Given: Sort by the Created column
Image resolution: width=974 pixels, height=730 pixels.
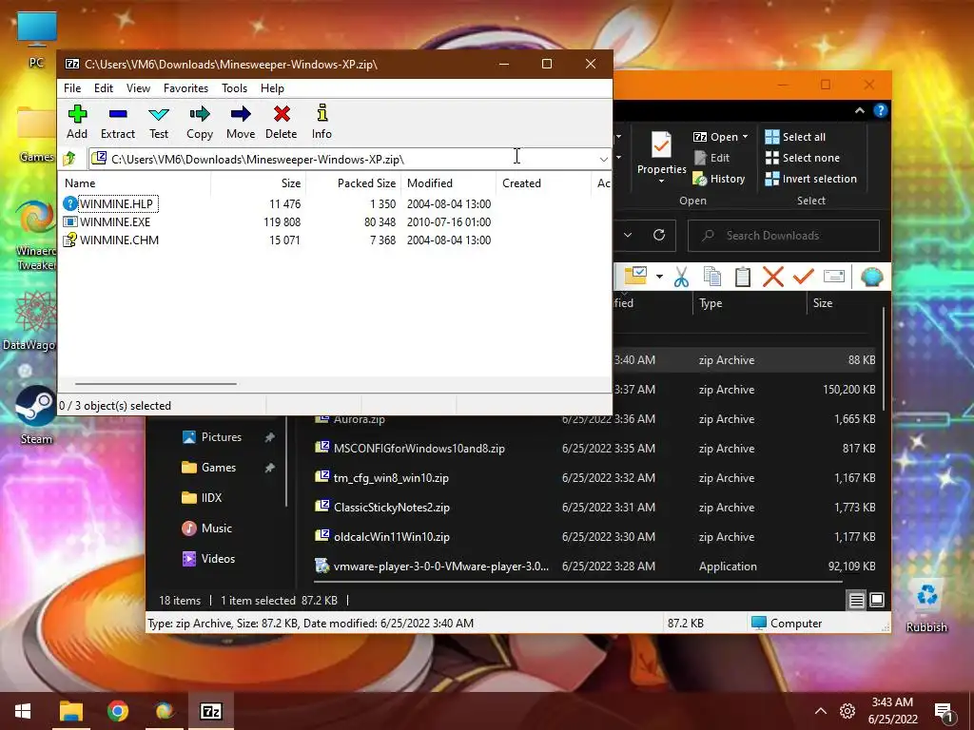Looking at the screenshot, I should pyautogui.click(x=543, y=183).
